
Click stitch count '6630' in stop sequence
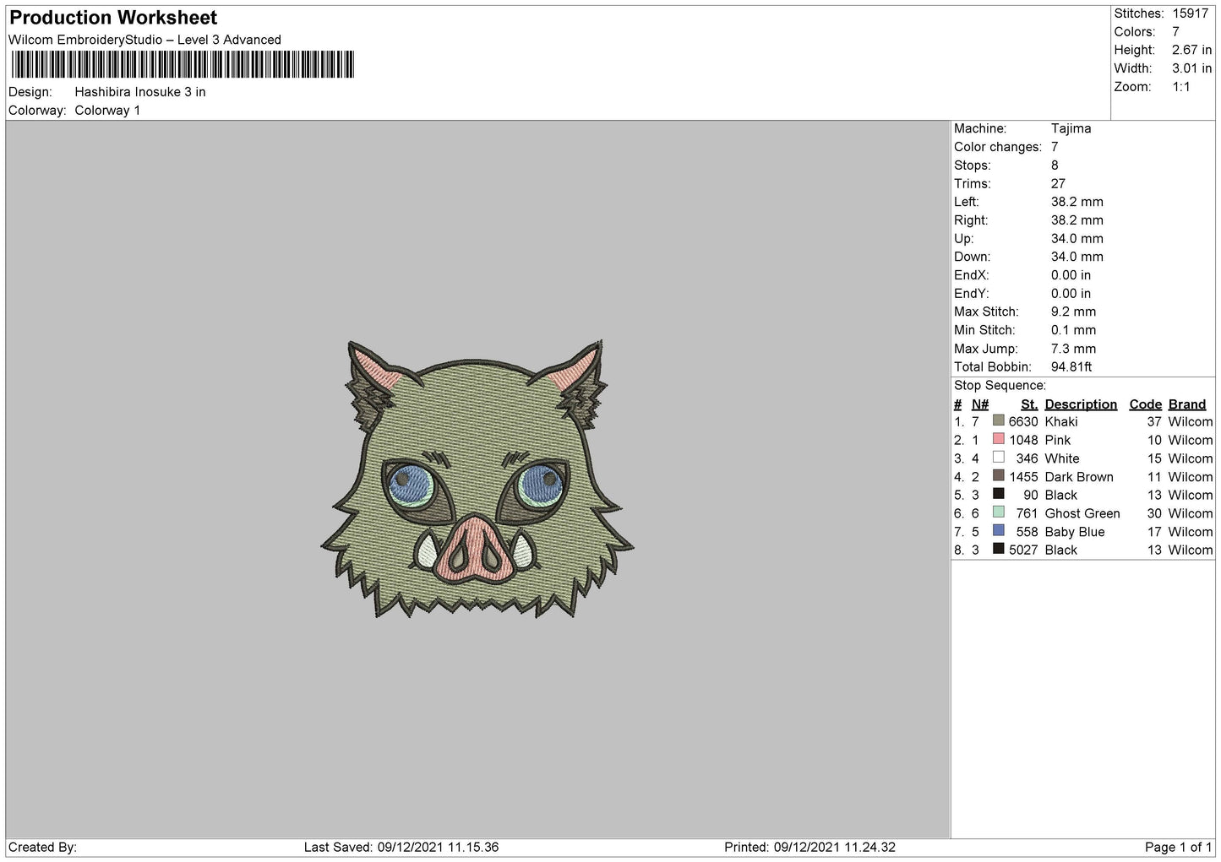click(1023, 421)
